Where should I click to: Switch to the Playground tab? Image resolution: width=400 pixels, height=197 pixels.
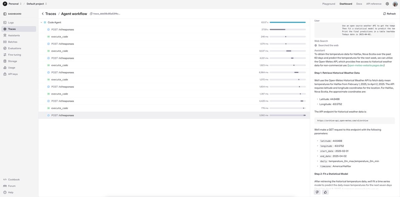pos(329,4)
